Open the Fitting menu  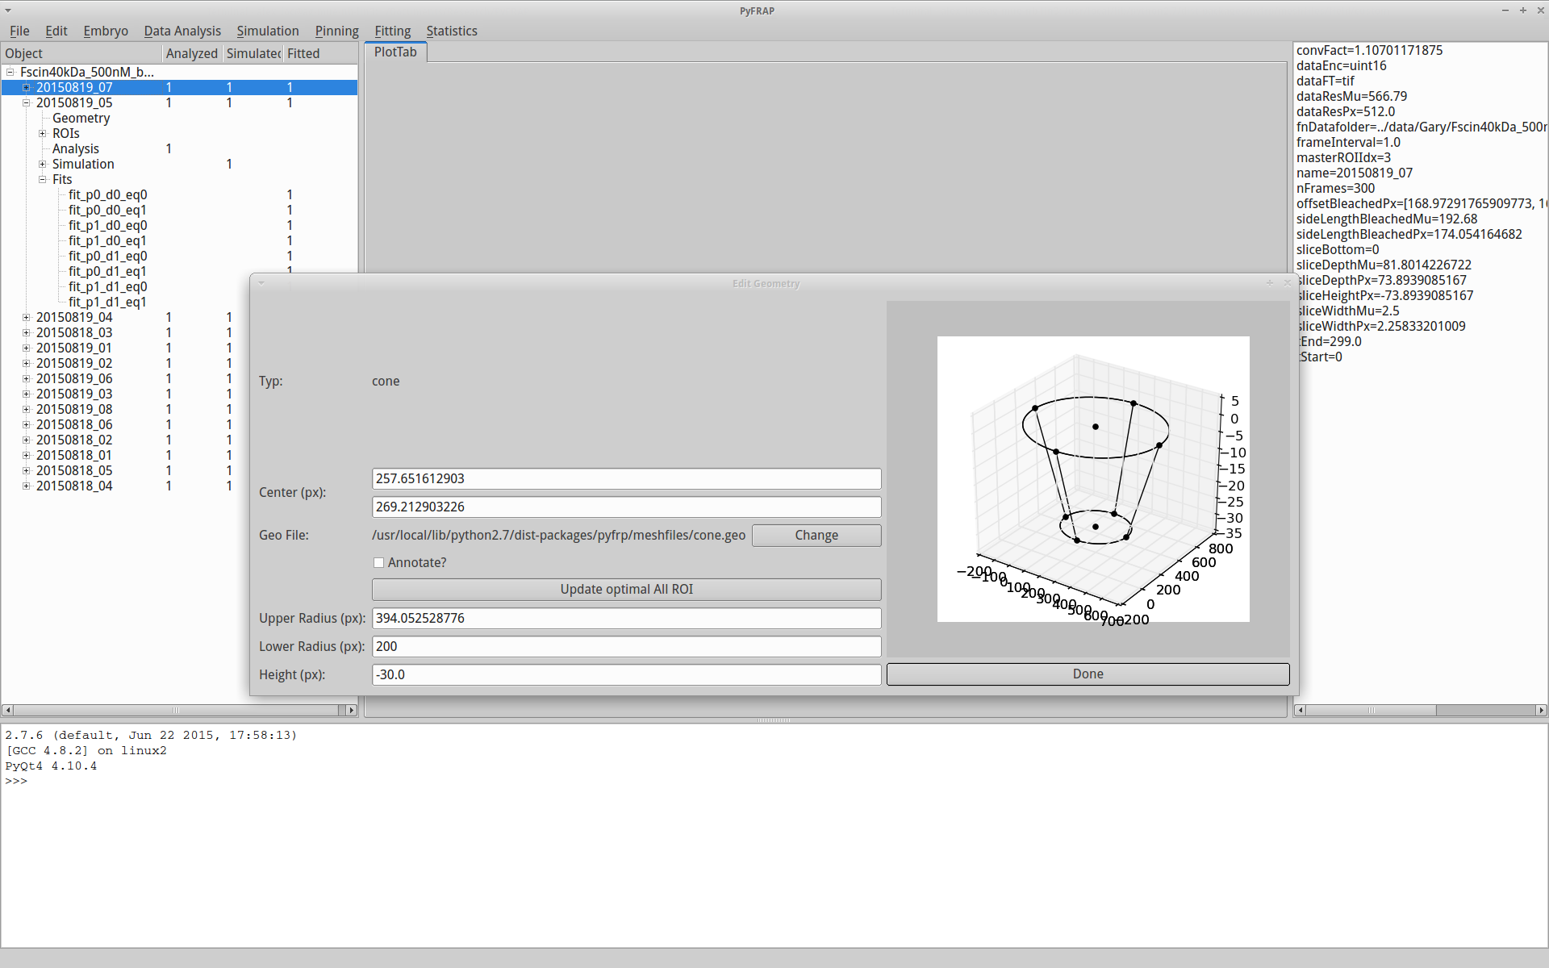coord(392,31)
